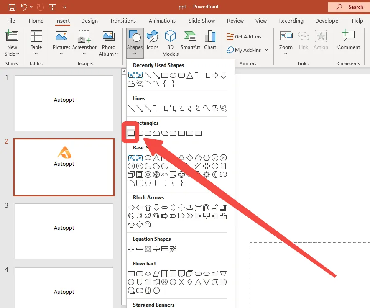Open Customize Quick Access Toolbar dropdown
Image resolution: width=370 pixels, height=308 pixels.
(x=64, y=7)
